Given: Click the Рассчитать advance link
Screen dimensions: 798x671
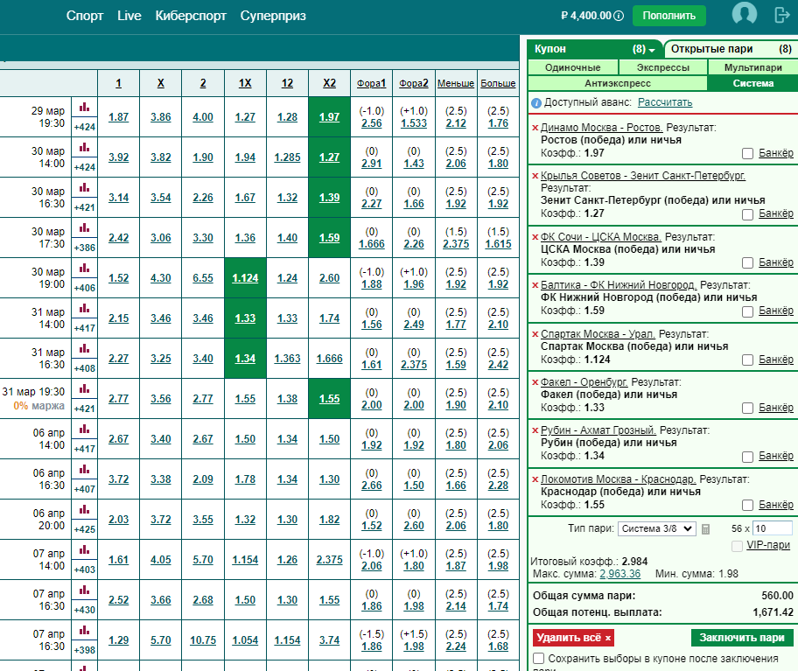Looking at the screenshot, I should tap(665, 102).
